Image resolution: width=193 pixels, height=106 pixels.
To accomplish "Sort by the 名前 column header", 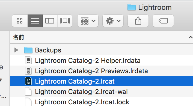I will (102, 37).
